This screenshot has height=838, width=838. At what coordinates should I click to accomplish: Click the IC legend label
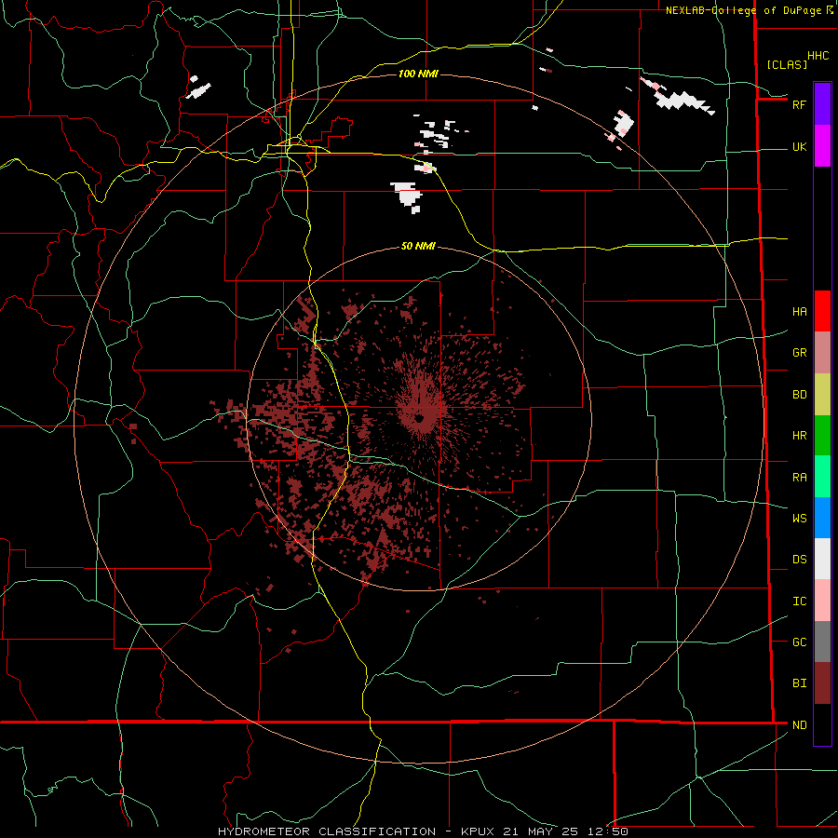coord(799,601)
